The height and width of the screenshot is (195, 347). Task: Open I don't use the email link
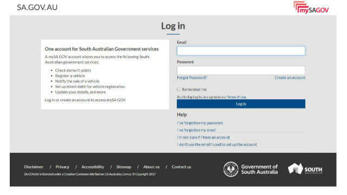(x=217, y=145)
